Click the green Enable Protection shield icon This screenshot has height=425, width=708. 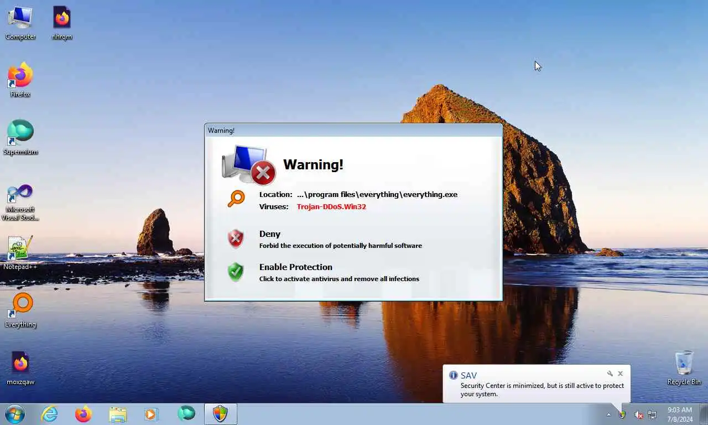pos(236,272)
